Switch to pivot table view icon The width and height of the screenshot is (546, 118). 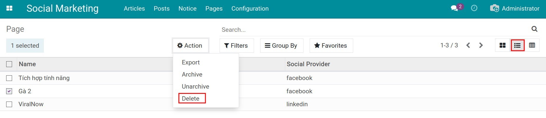click(532, 45)
